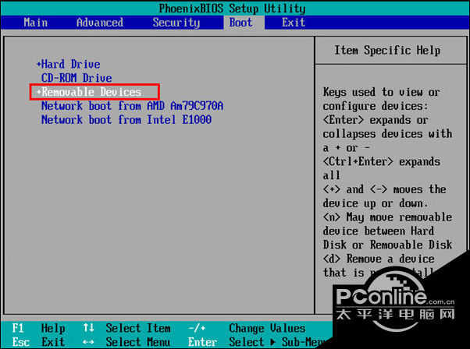
Task: Click the Enter key hint
Action: (x=203, y=342)
